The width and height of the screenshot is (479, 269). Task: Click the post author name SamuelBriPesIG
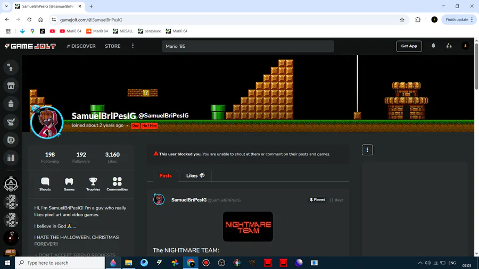point(189,200)
